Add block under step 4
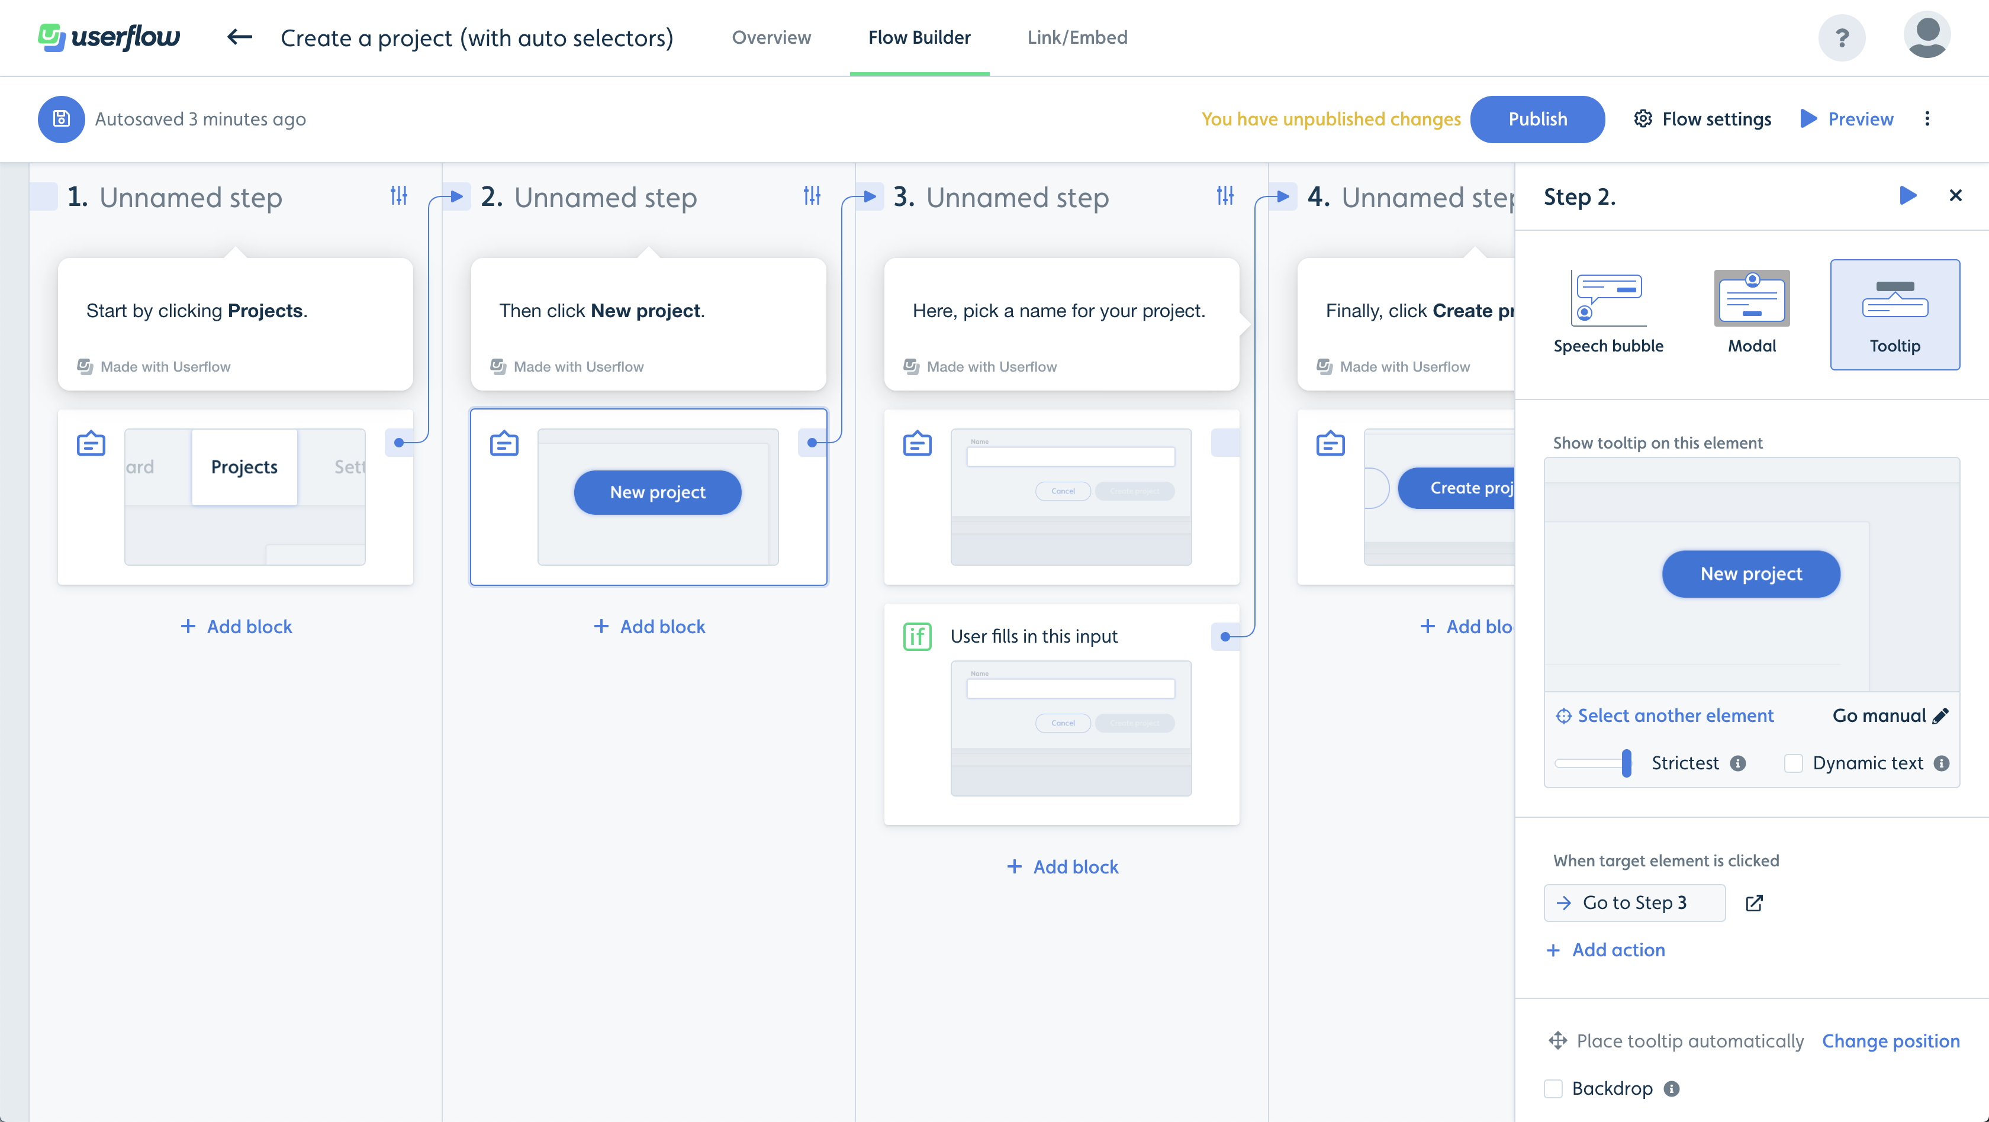Viewport: 1989px width, 1122px height. (1466, 627)
